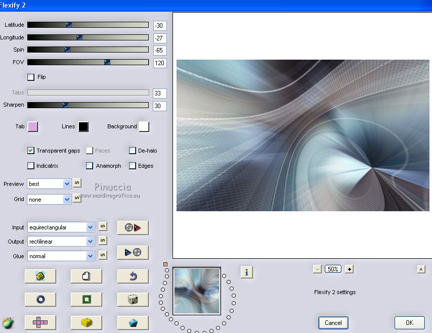
Task: Open the blue info button
Action: click(x=246, y=272)
